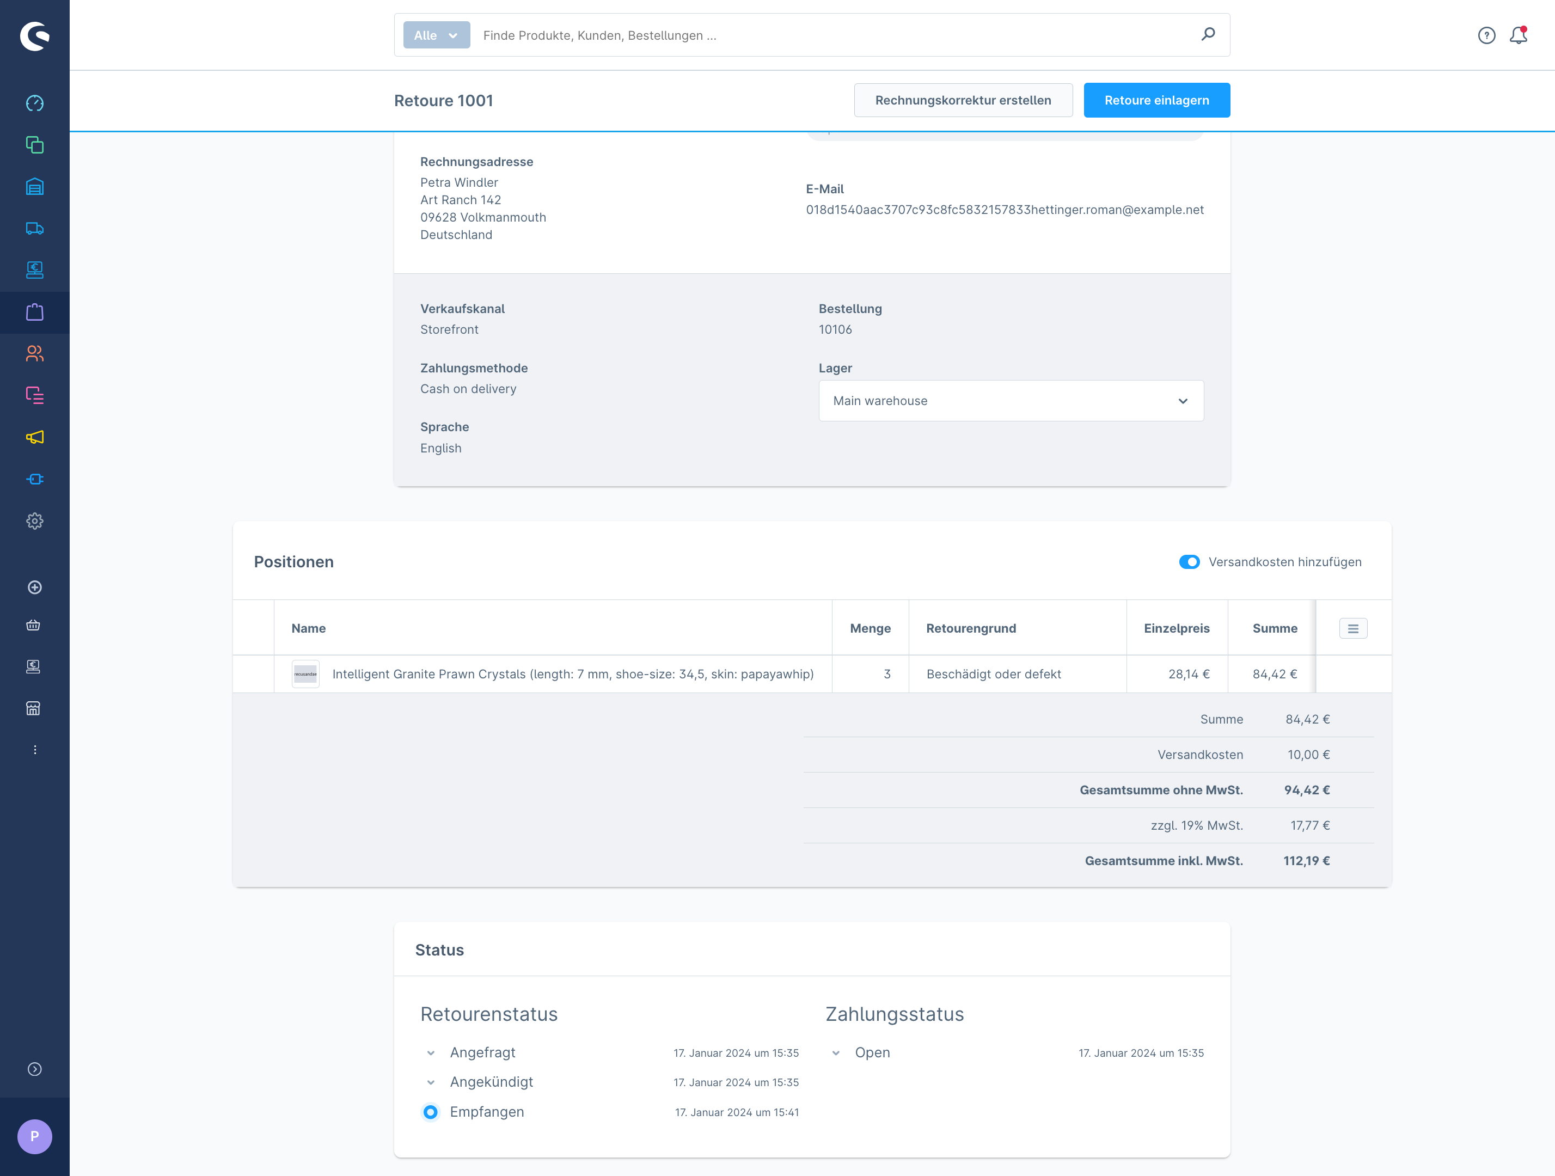The image size is (1555, 1176).
Task: Click the Storefront sales channel text
Action: [x=449, y=330]
